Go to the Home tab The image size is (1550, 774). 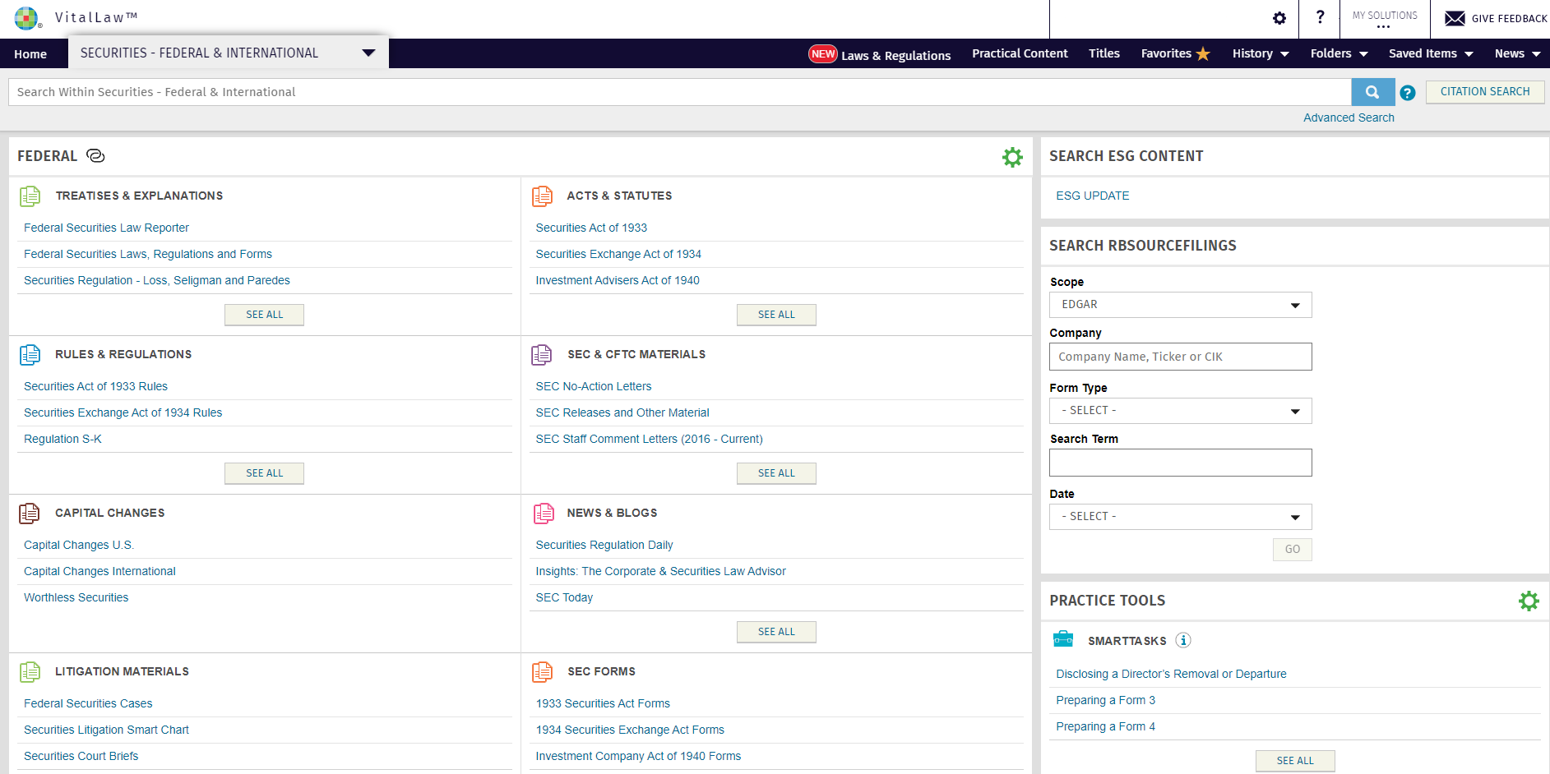pyautogui.click(x=30, y=54)
